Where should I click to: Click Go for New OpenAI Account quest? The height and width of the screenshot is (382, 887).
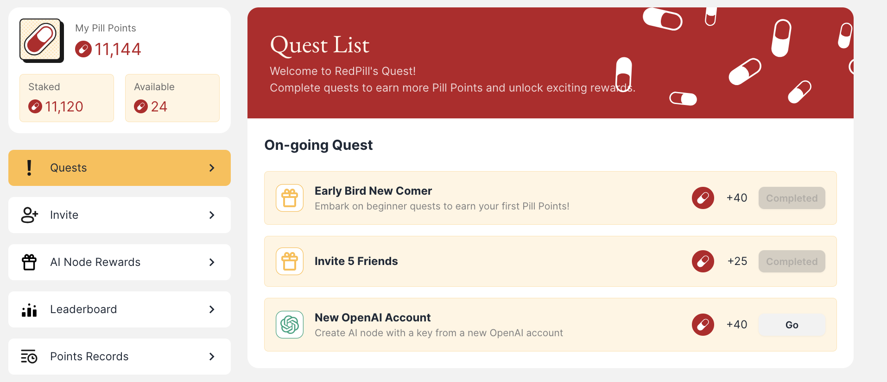tap(792, 325)
